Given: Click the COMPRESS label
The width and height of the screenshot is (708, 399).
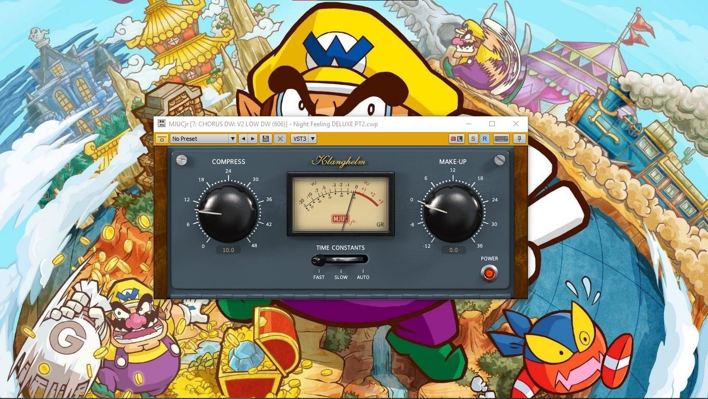Looking at the screenshot, I should [x=228, y=162].
